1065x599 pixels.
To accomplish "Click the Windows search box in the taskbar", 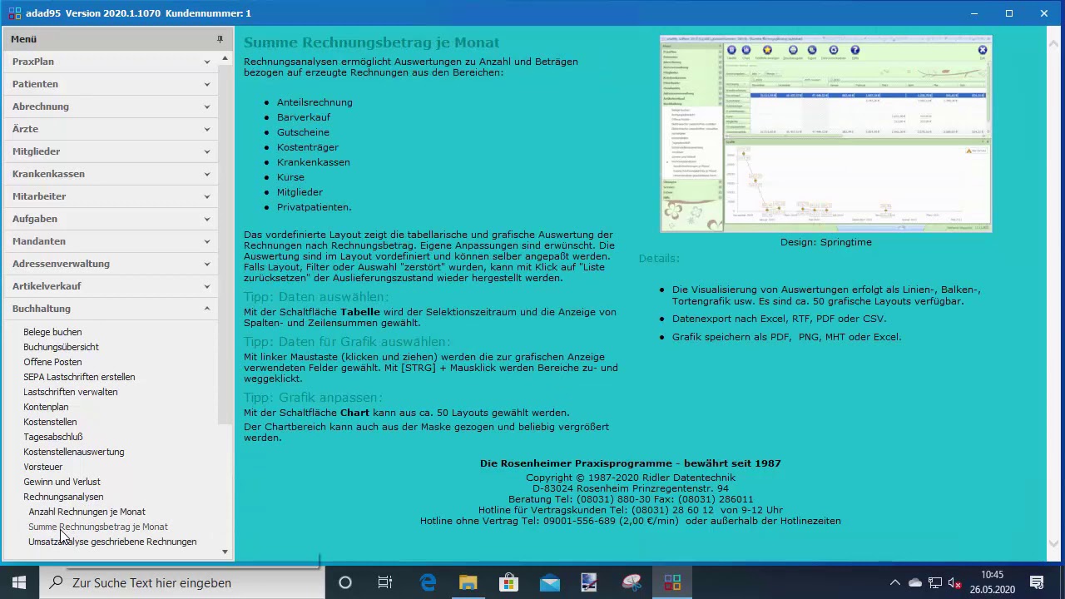I will (183, 582).
